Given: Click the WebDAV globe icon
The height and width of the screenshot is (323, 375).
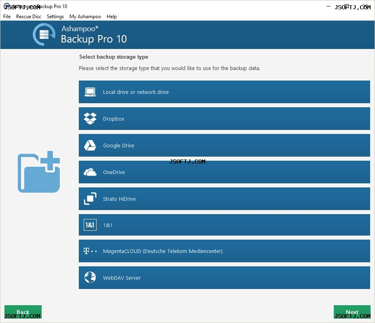Looking at the screenshot, I should tap(90, 278).
